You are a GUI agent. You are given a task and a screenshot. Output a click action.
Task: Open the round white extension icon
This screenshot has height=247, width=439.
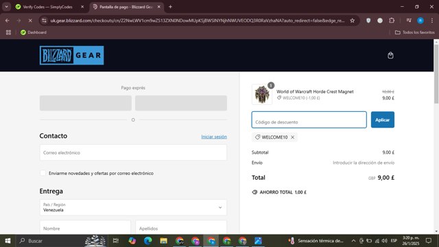tap(380, 21)
